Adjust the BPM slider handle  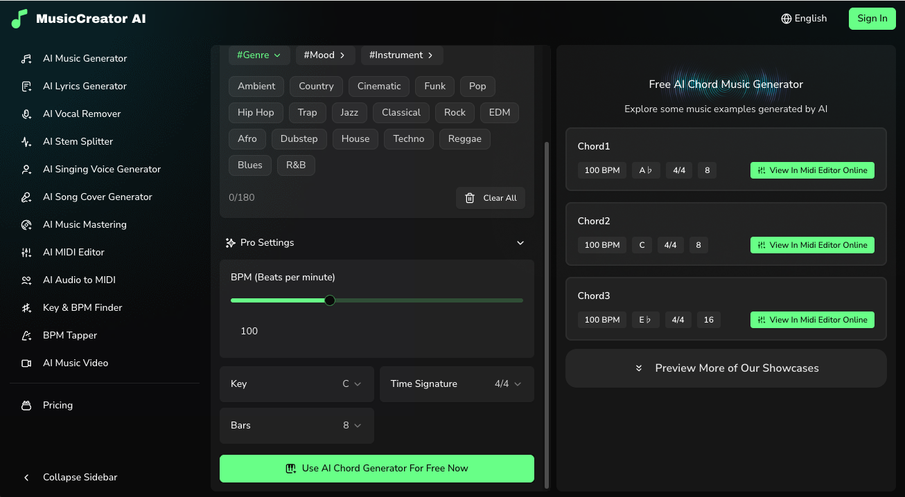329,300
